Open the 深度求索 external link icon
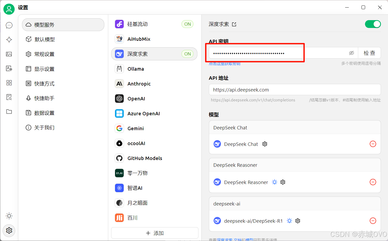The width and height of the screenshot is (388, 241). 234,24
